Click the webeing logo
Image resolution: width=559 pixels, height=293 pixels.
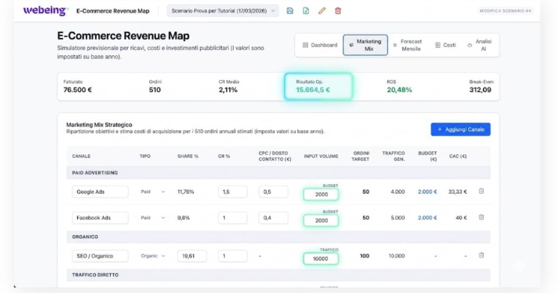(46, 10)
